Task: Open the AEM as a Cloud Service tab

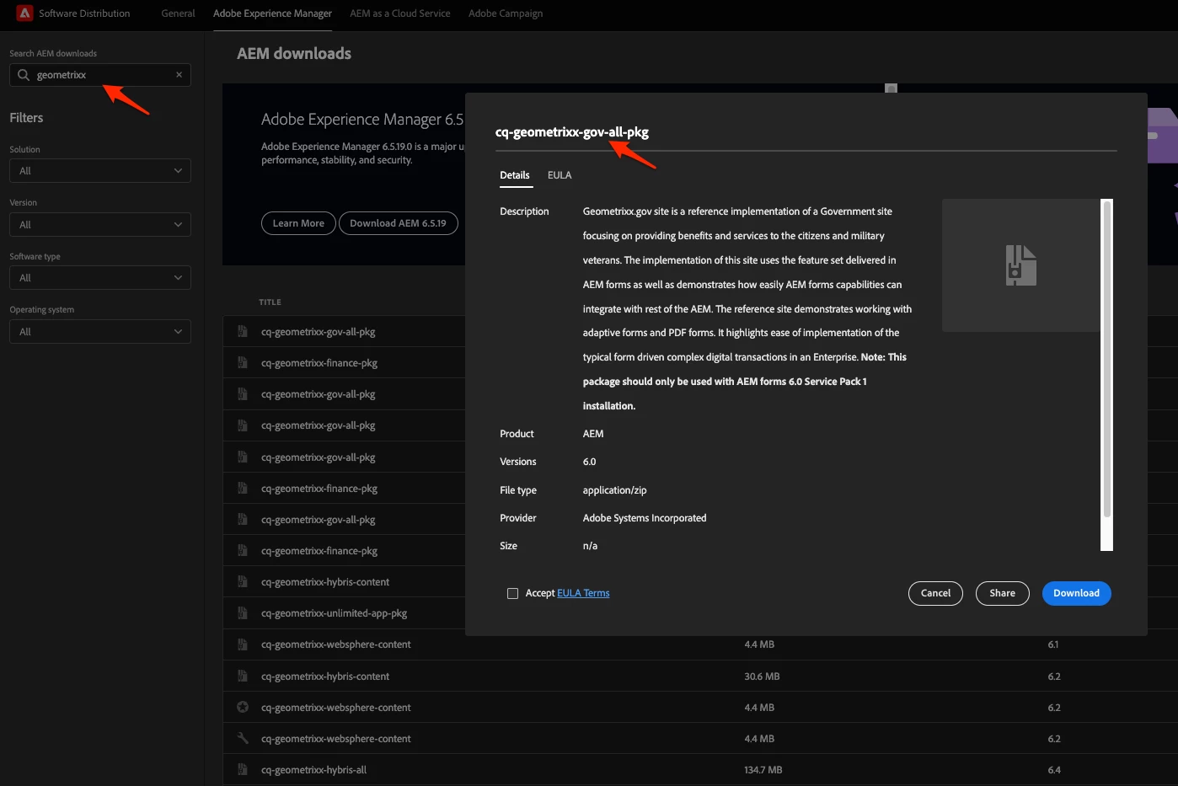Action: click(400, 13)
